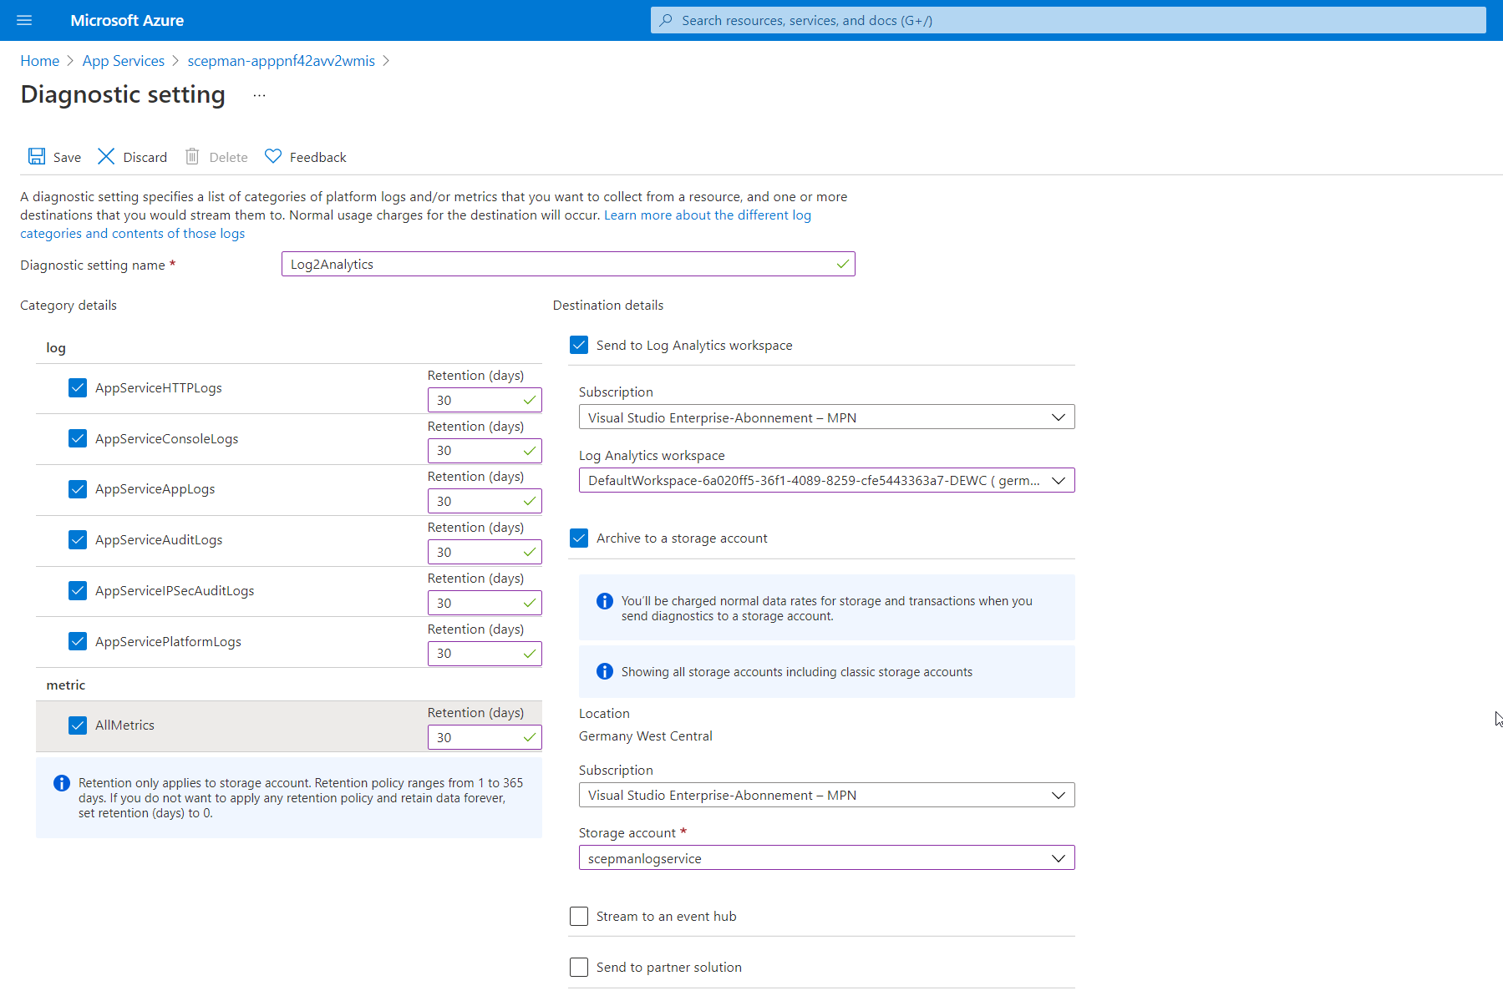Open the ellipsis menu next to Diagnostic setting
1503x1006 pixels.
coord(259,95)
